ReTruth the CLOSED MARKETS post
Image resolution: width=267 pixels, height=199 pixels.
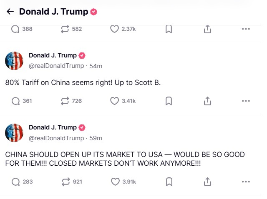tap(65, 182)
